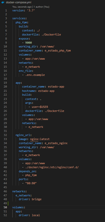Image resolution: width=105 pixels, height=222 pixels.
Task: Click the top-level 'networks:' key on line 46
Action: click(20, 191)
